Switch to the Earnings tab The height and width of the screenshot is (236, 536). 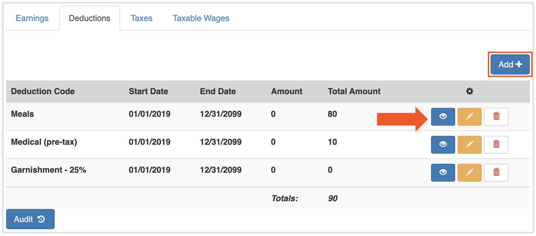pyautogui.click(x=32, y=18)
